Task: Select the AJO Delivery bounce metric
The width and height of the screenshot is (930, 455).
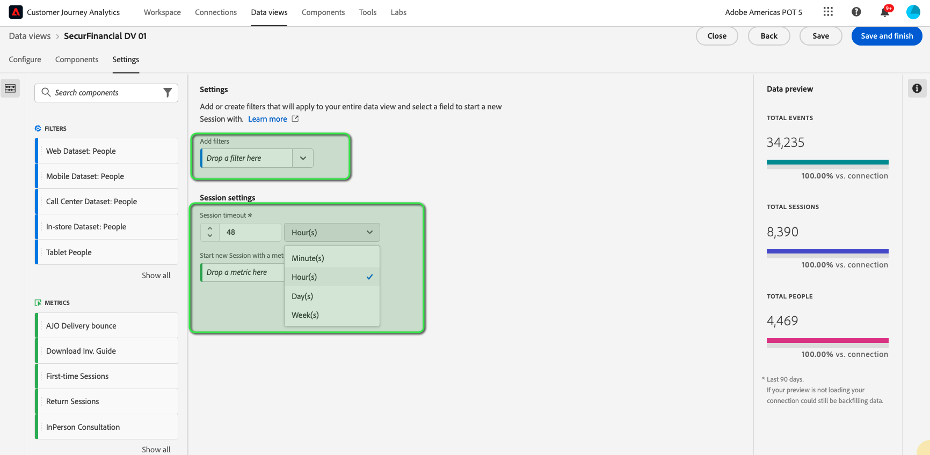Action: click(106, 326)
